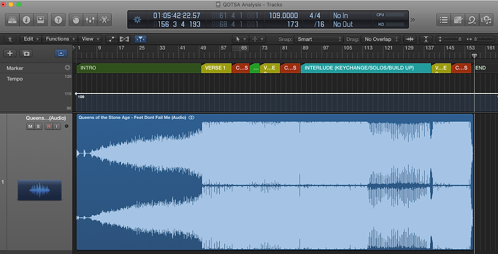Open the Editors scissors icon
The image size is (498, 254).
point(104,20)
